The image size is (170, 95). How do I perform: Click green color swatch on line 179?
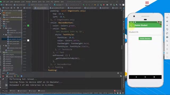[28, 26]
